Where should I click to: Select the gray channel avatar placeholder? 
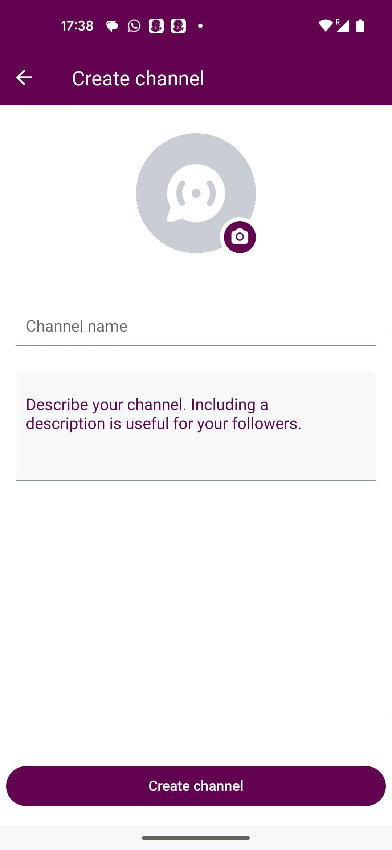(196, 193)
